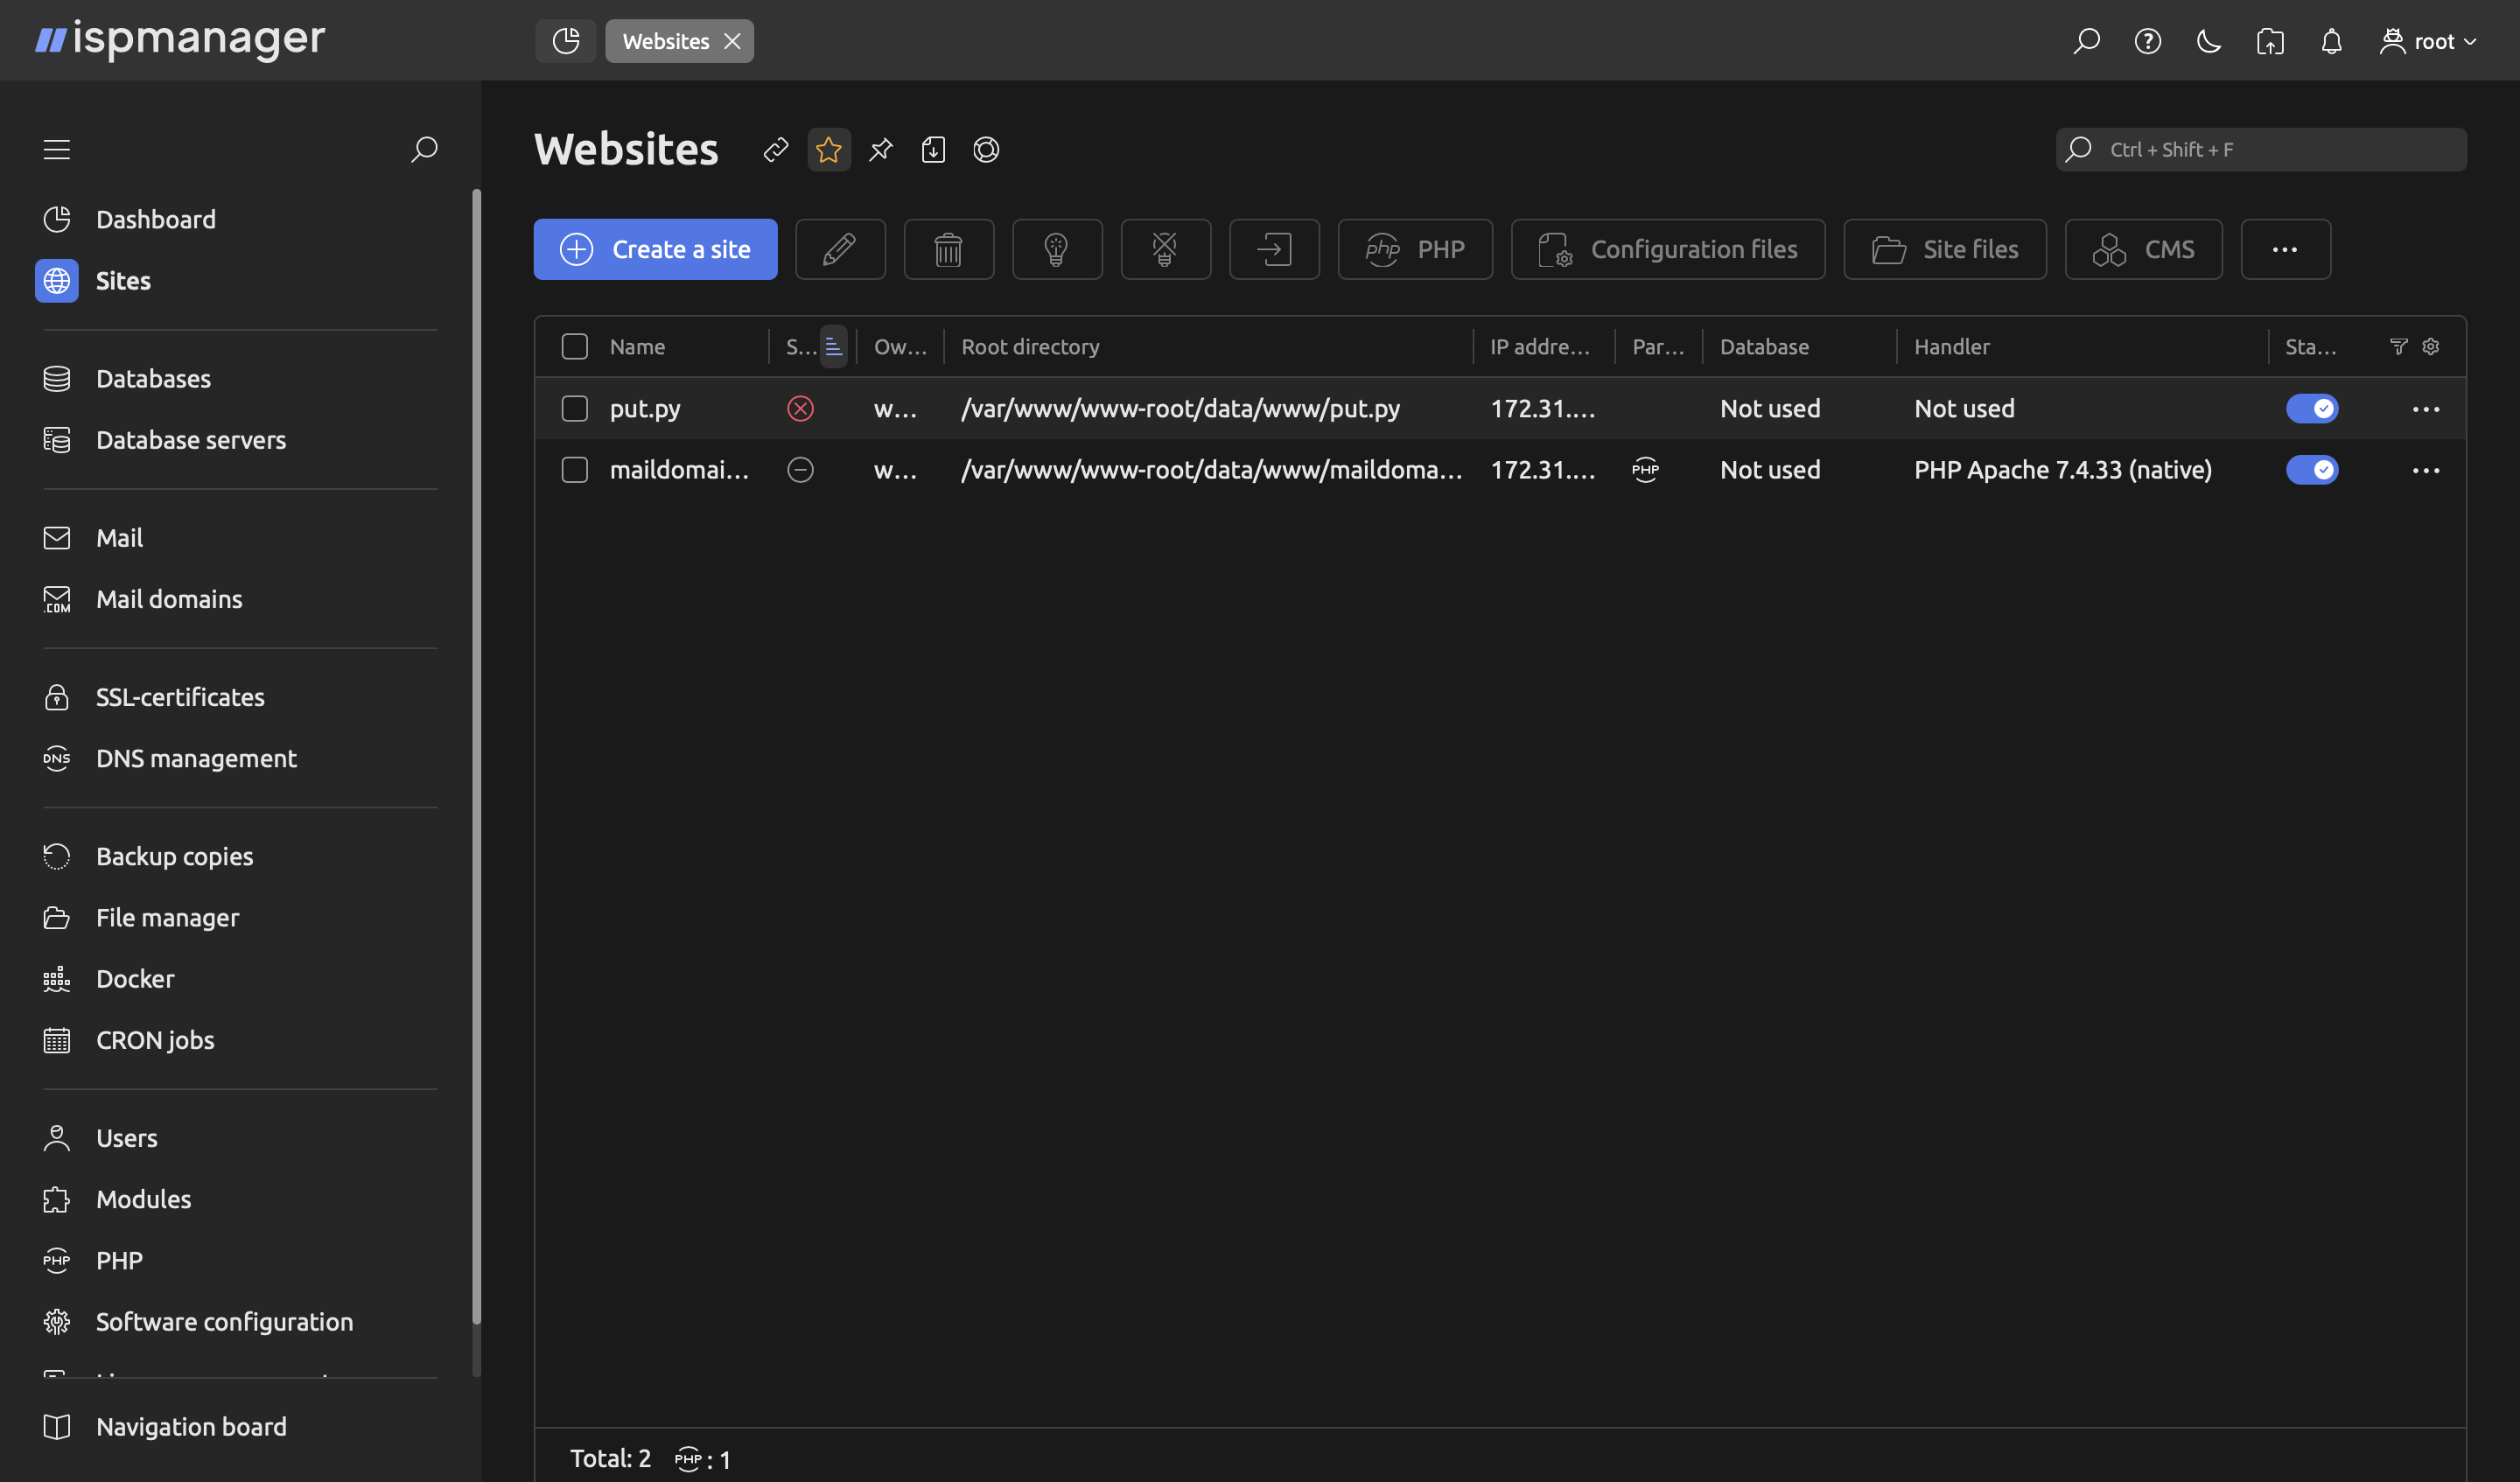This screenshot has height=1482, width=2520.
Task: Tick the select-all checkbox in header
Action: pyautogui.click(x=574, y=346)
